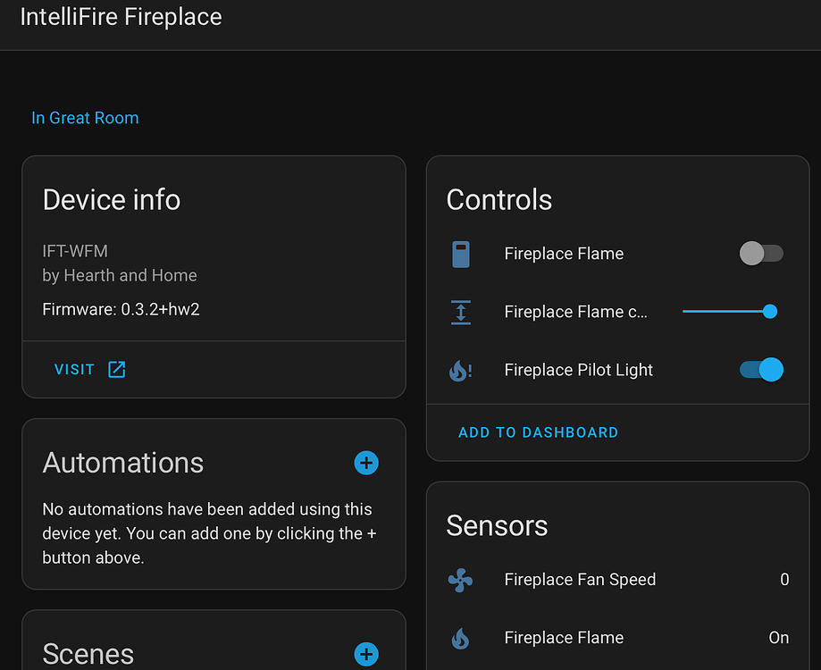821x670 pixels.
Task: Click the fan icon beside Fireplace Fan Speed
Action: coord(460,580)
